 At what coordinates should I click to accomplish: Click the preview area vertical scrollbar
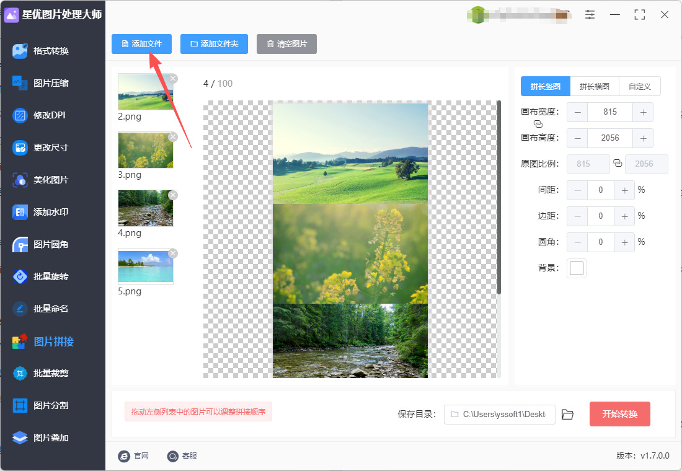point(499,198)
